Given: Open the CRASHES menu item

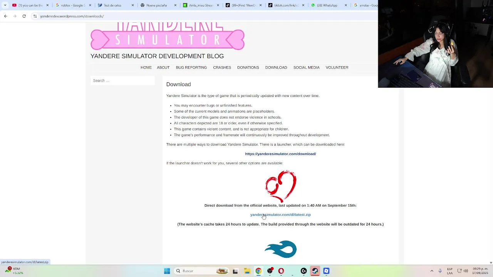Looking at the screenshot, I should [222, 67].
